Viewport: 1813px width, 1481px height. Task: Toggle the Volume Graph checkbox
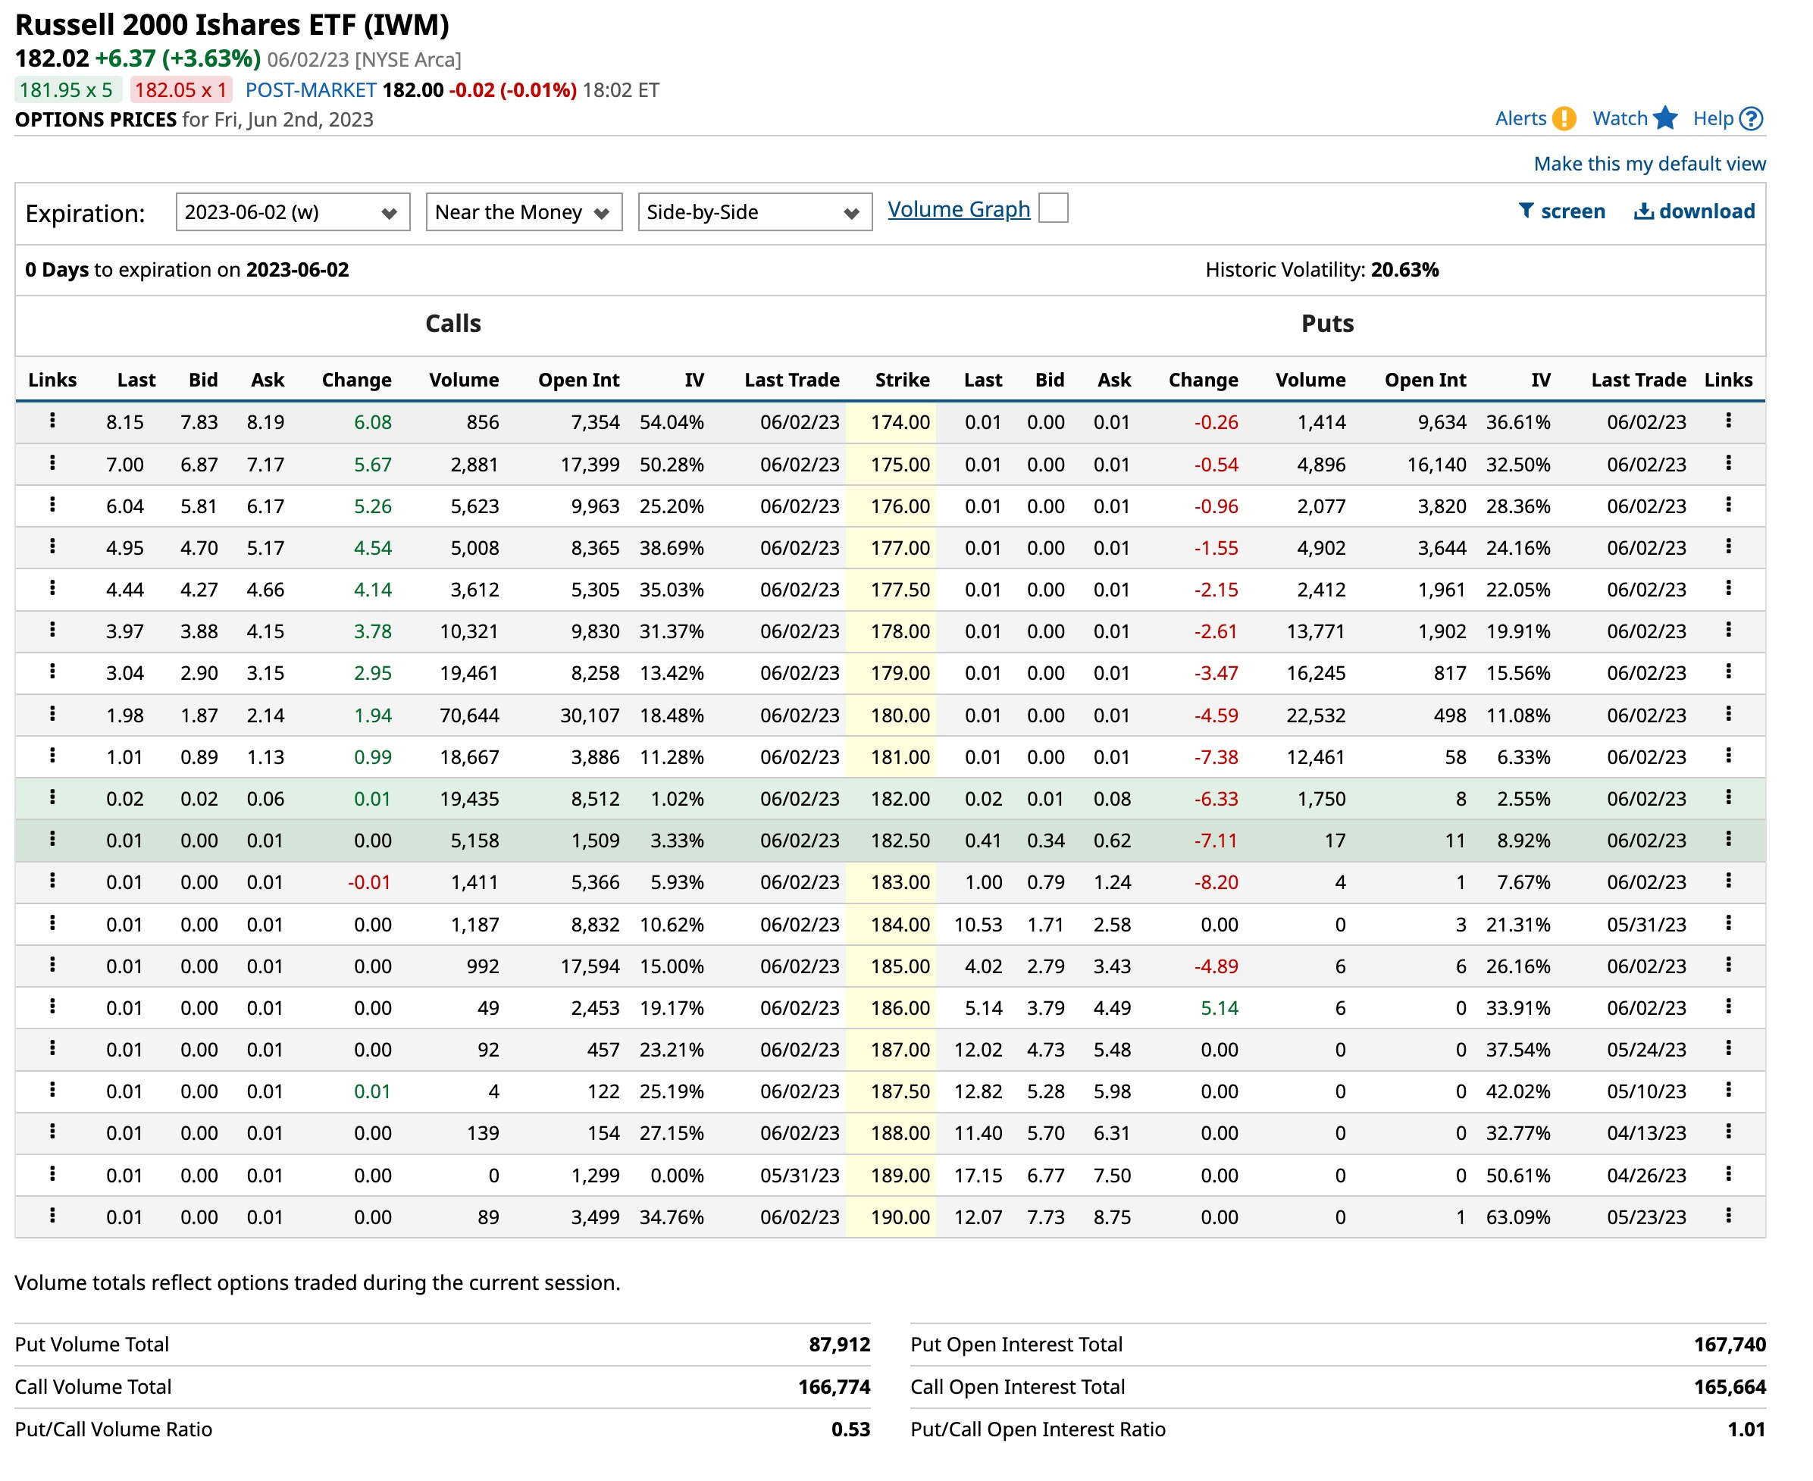(1054, 208)
